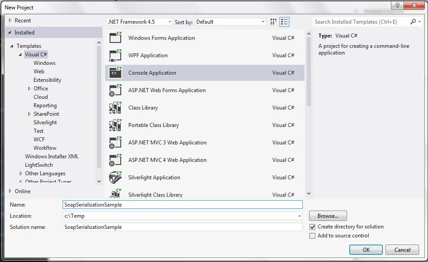This screenshot has height=262, width=428.
Task: Open the Sort by Default dropdown
Action: tap(230, 21)
